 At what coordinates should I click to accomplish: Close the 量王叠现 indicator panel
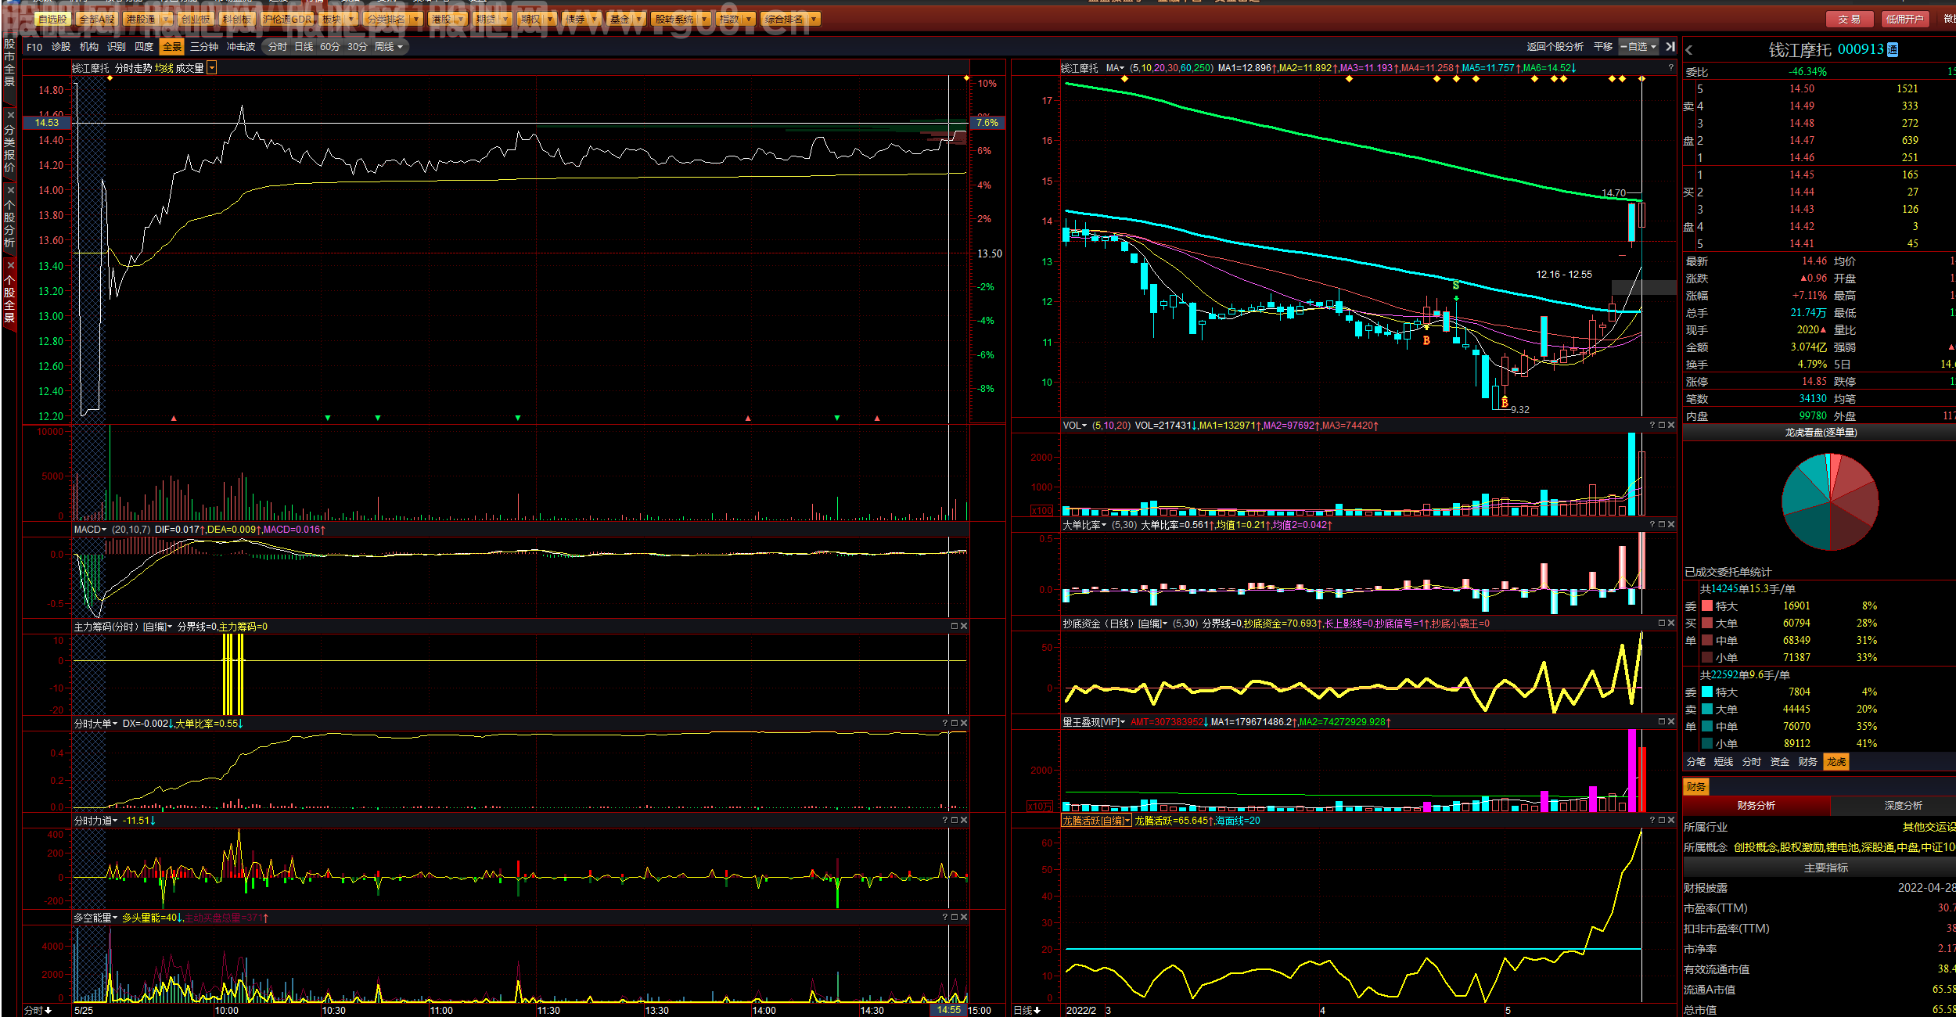(1671, 722)
